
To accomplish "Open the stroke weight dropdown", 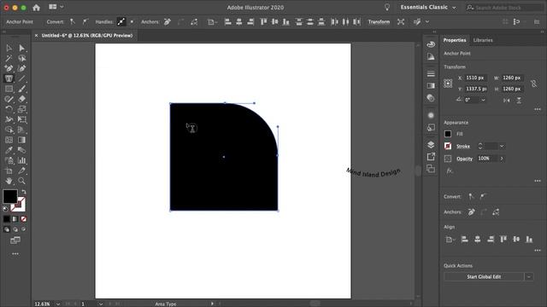I will click(x=502, y=146).
